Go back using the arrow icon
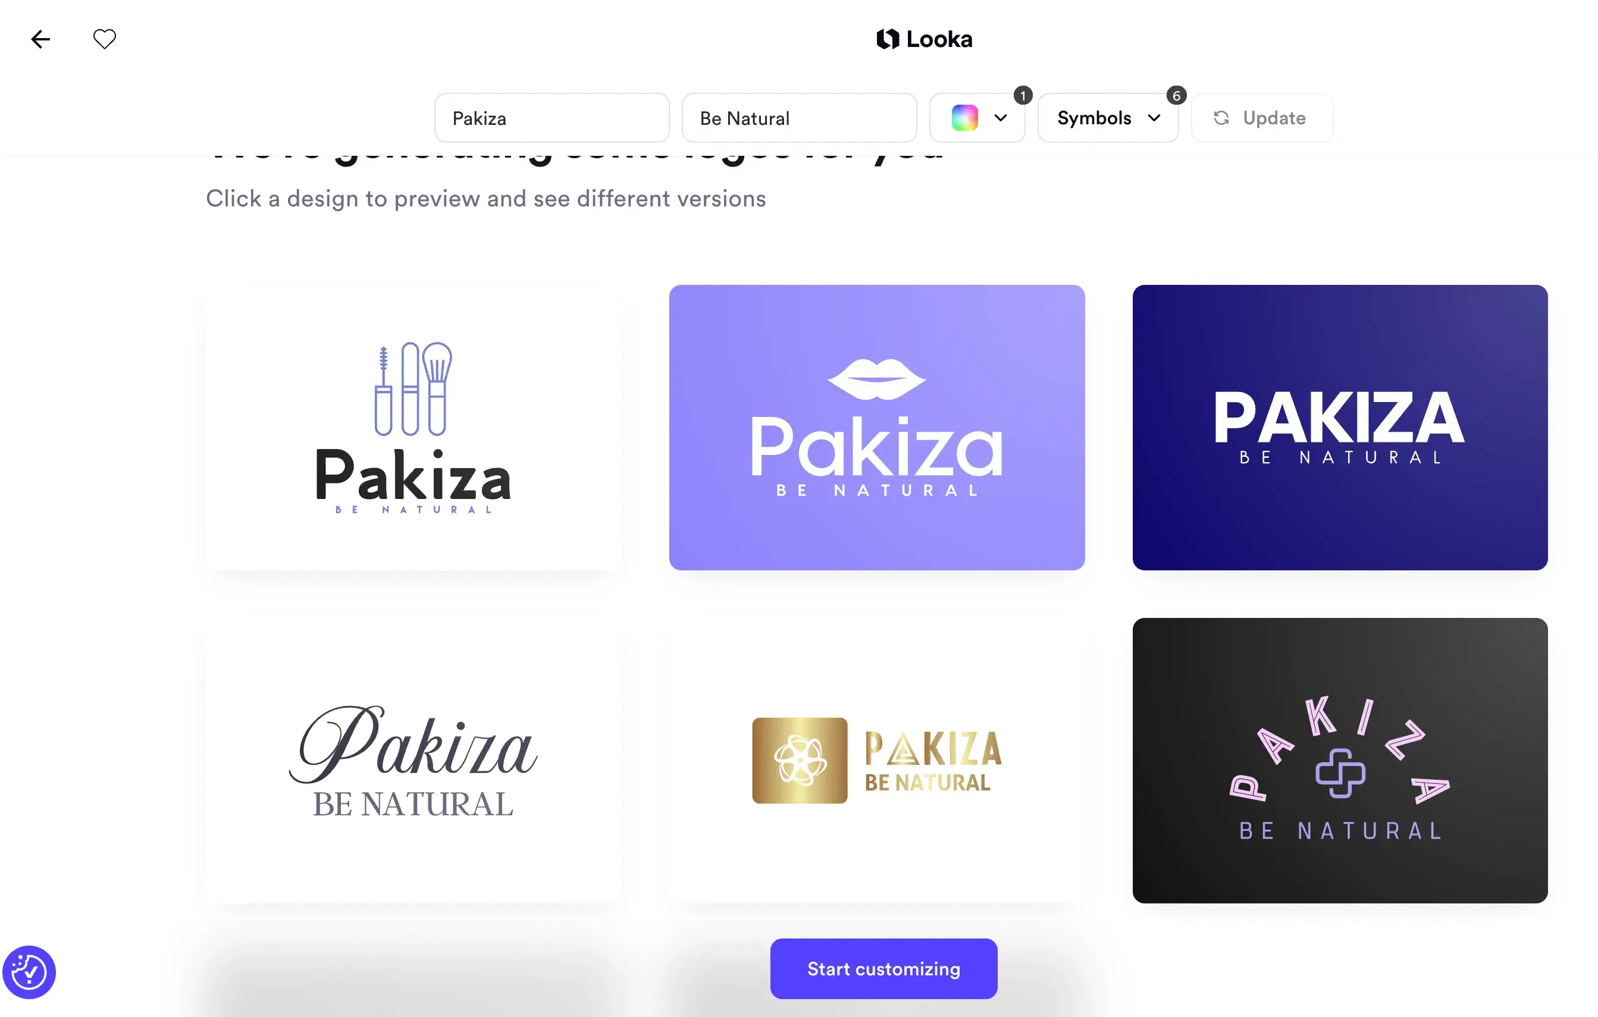Image resolution: width=1598 pixels, height=1017 pixels. click(40, 39)
